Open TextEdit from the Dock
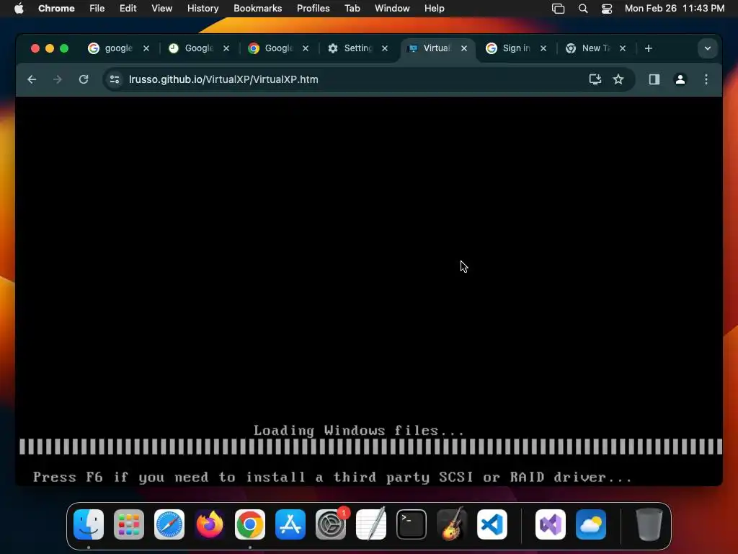Image resolution: width=738 pixels, height=554 pixels. point(371,524)
